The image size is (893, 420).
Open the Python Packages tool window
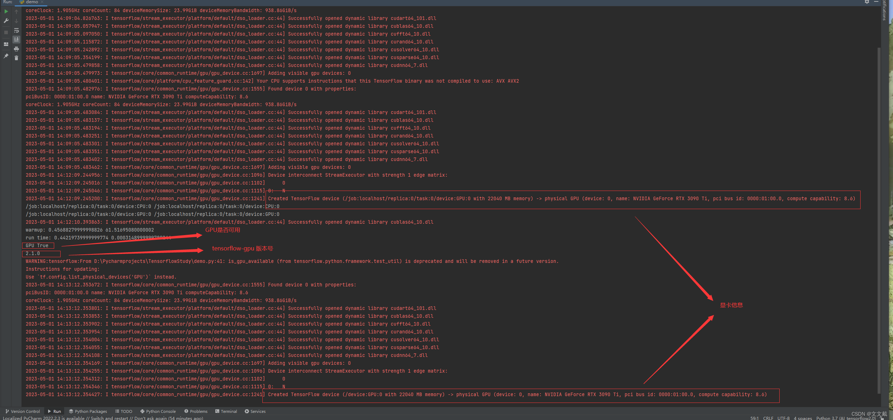point(88,411)
